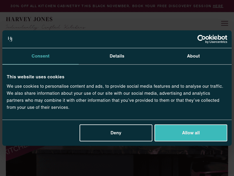
Task: Click the Harvey Jones wordmark logo
Action: tap(29, 19)
